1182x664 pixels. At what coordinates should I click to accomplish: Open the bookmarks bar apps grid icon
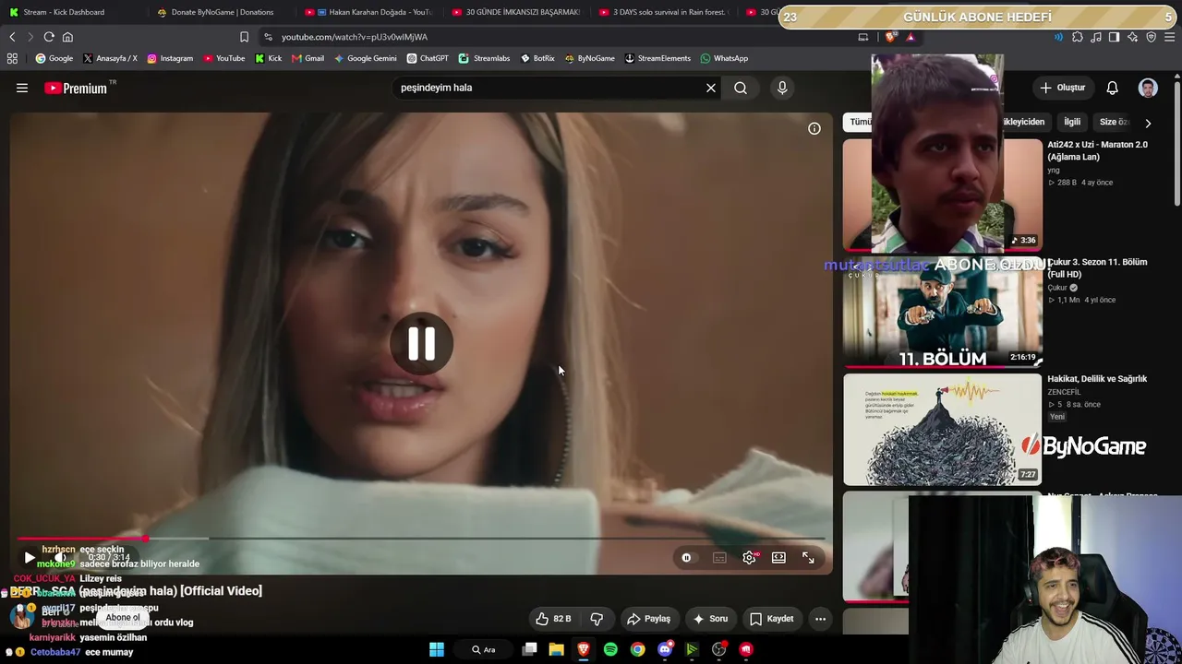(x=12, y=58)
